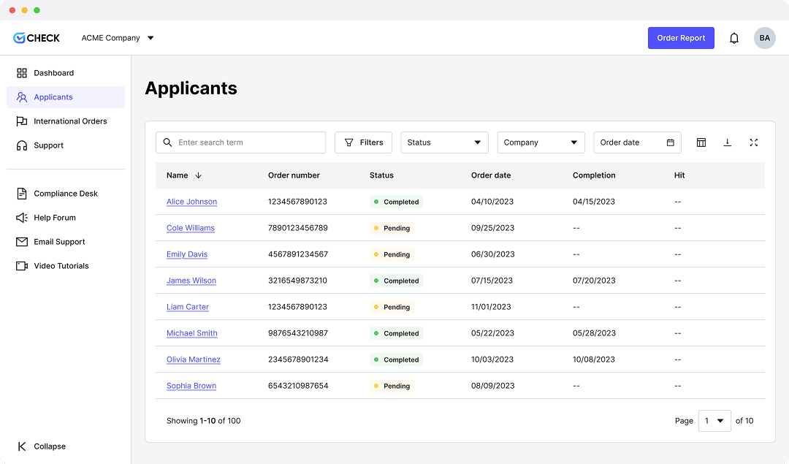This screenshot has width=789, height=464.
Task: Go to Dashboard in sidebar
Action: (x=53, y=73)
